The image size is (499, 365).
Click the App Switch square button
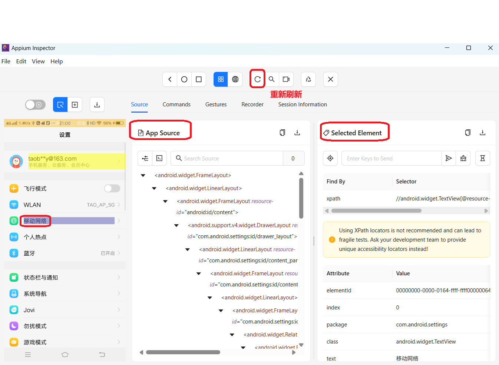pos(199,79)
